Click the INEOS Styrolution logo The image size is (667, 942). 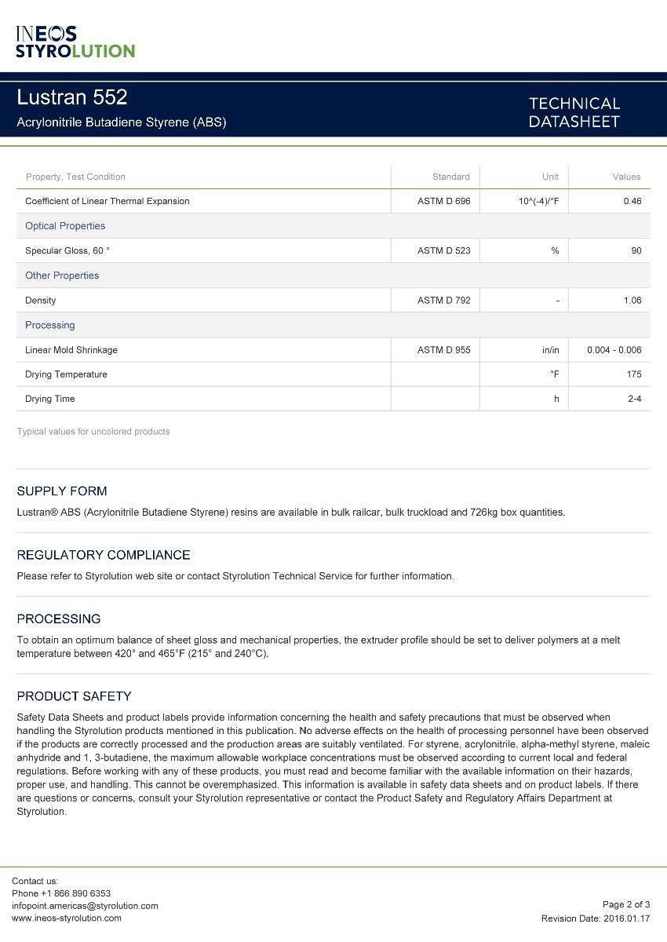pyautogui.click(x=75, y=42)
